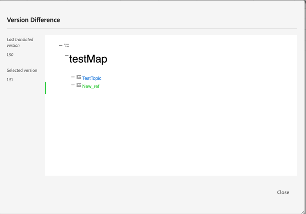Select the 1.51 version value
The height and width of the screenshot is (214, 306).
(10, 80)
